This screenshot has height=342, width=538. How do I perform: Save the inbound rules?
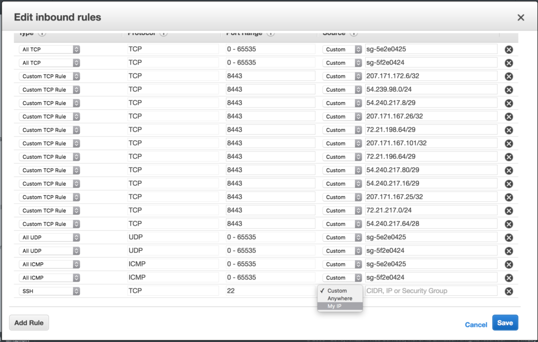(x=505, y=323)
